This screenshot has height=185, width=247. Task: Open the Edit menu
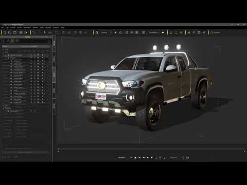(x=7, y=28)
